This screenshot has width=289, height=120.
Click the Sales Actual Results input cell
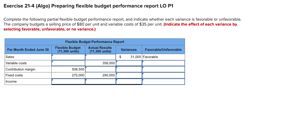point(100,57)
